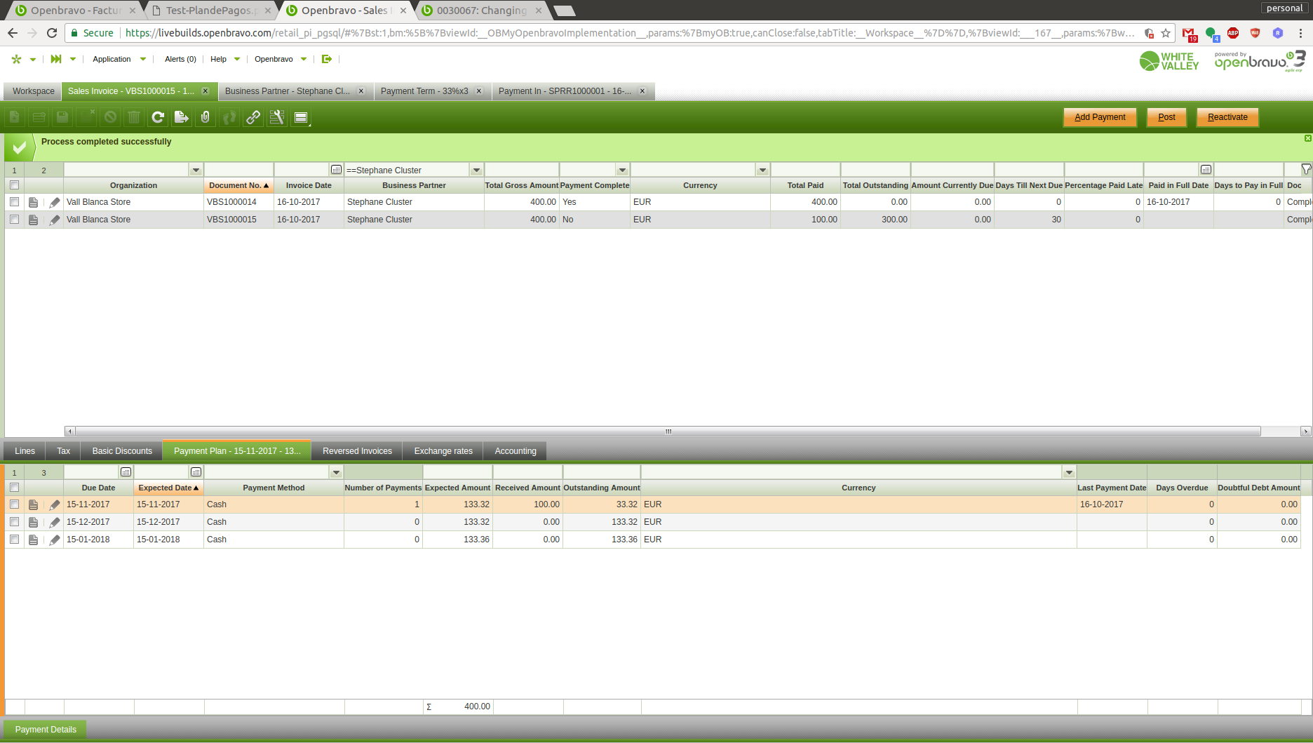Open Expected Date filter calendar picker
Screen dimensions: 1313x743
click(196, 472)
